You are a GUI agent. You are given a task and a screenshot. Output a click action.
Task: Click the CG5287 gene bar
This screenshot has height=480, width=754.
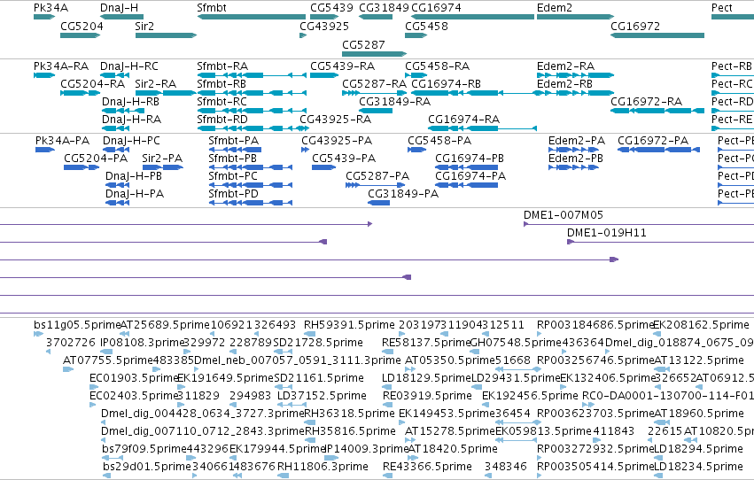pos(374,53)
